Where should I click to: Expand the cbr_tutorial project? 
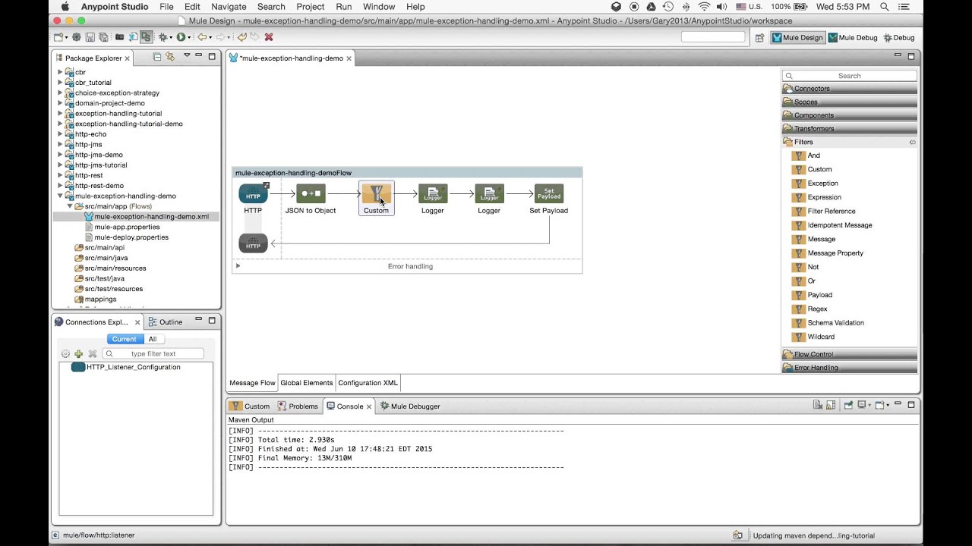[x=60, y=83]
